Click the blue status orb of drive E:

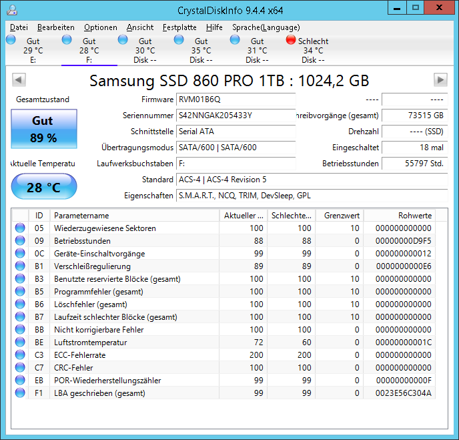pos(11,39)
